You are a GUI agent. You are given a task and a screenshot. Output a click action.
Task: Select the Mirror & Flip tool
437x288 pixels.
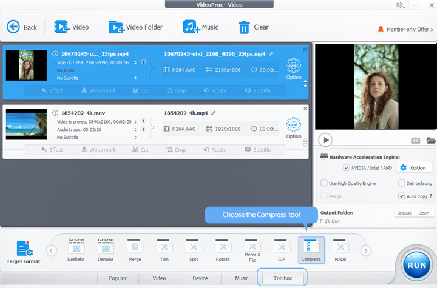pos(252,250)
